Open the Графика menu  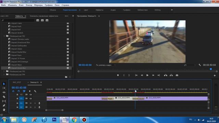coord(49,5)
